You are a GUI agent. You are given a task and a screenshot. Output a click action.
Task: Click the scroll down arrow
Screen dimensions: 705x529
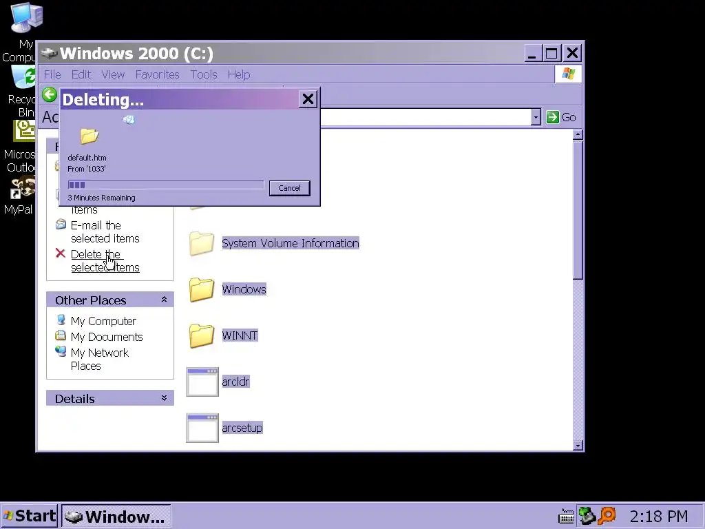point(578,446)
